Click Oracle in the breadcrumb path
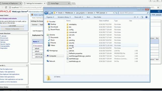The height and width of the screenshot is (91, 162). click(60, 13)
